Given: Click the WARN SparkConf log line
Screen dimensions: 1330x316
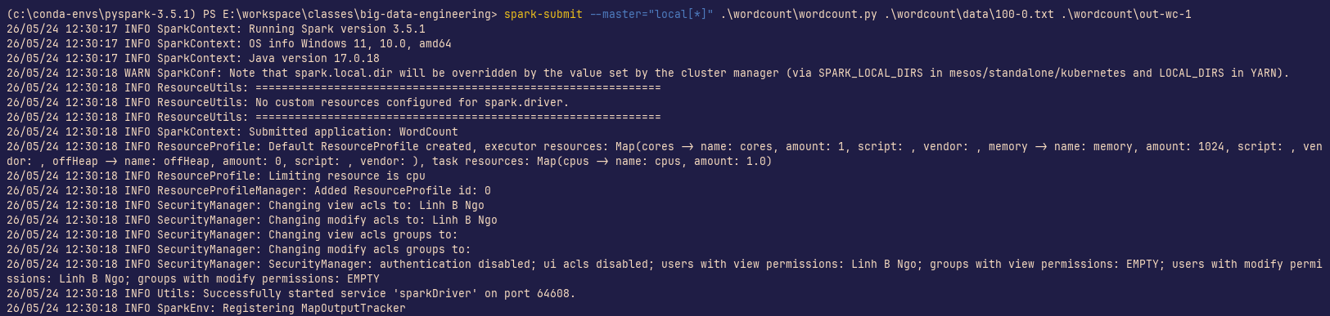Looking at the screenshot, I should 647,73.
